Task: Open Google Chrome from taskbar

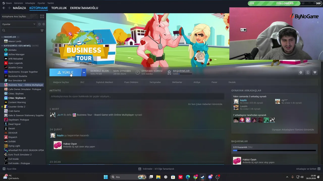Action: 195,177
